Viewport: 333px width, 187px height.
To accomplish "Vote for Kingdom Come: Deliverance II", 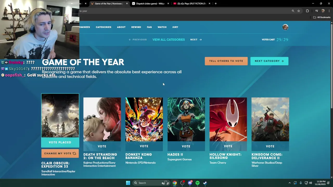I will point(270,146).
